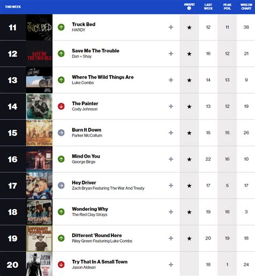This screenshot has width=255, height=276.
Task: Expand Where The Wild Things Are plus
Action: (171, 80)
